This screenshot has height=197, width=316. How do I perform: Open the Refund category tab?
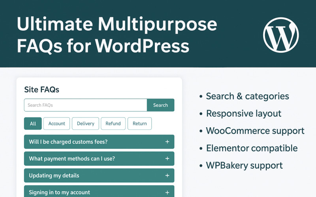pos(113,124)
